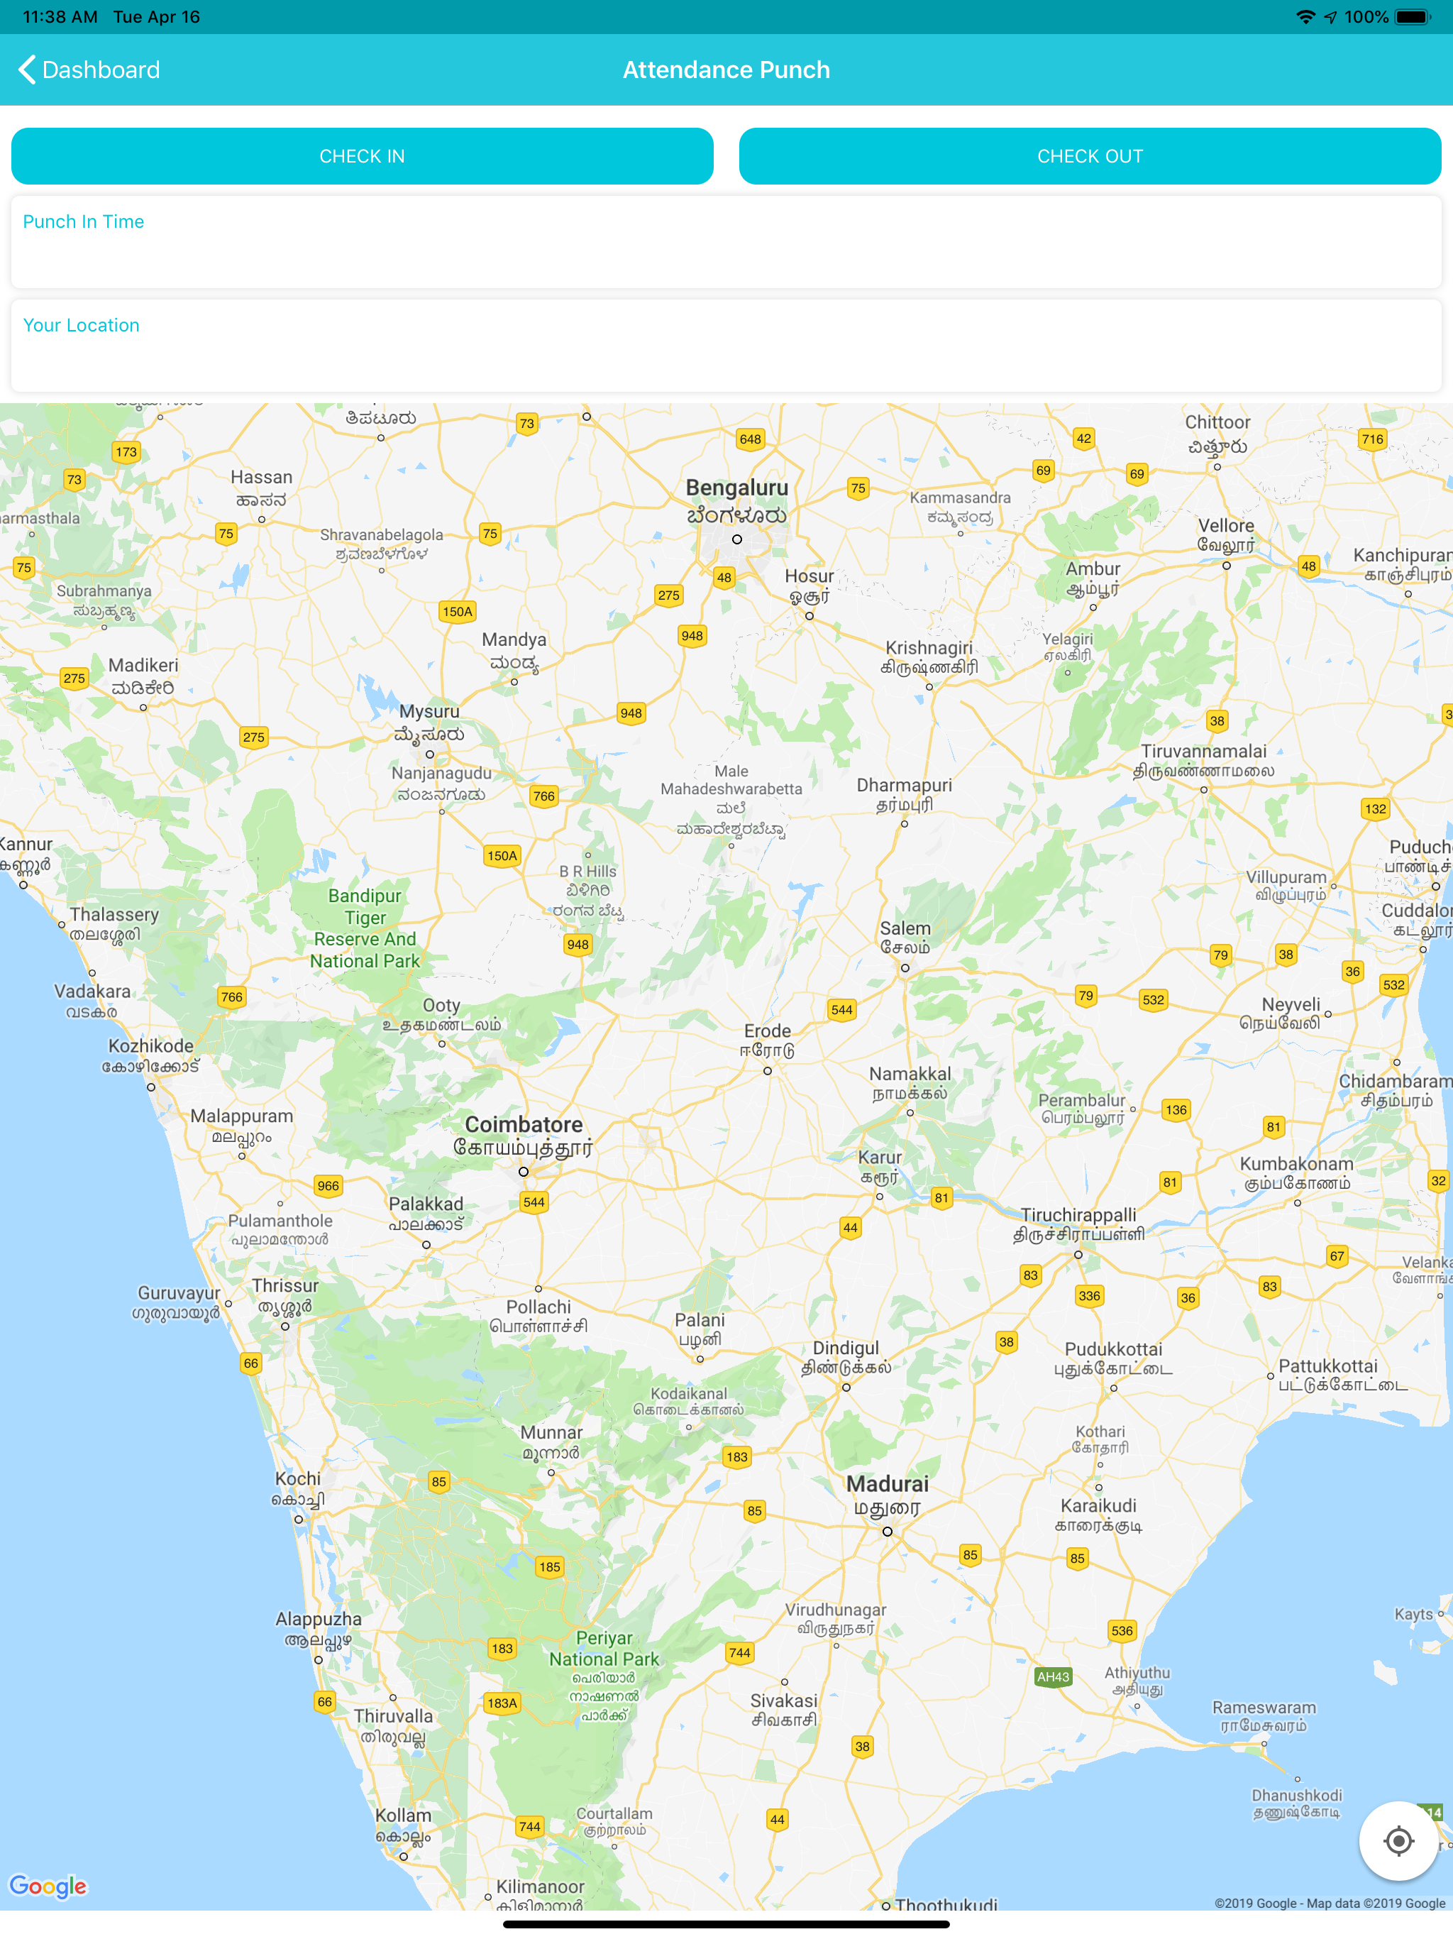Tap the Chittoor label on the map
This screenshot has width=1453, height=1939.
click(1217, 434)
